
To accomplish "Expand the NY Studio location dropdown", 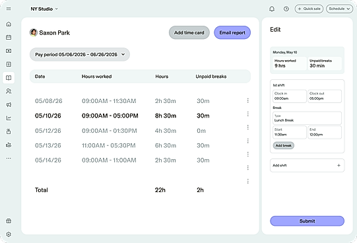I will pyautogui.click(x=44, y=9).
